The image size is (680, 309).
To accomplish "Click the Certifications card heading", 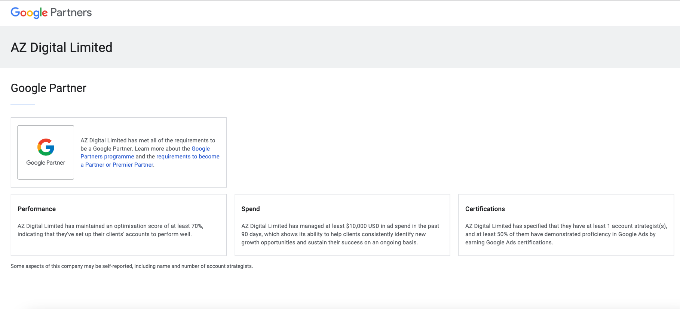I will 485,209.
